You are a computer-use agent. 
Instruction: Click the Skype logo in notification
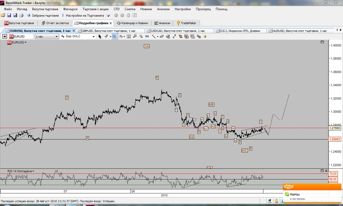coord(289,186)
